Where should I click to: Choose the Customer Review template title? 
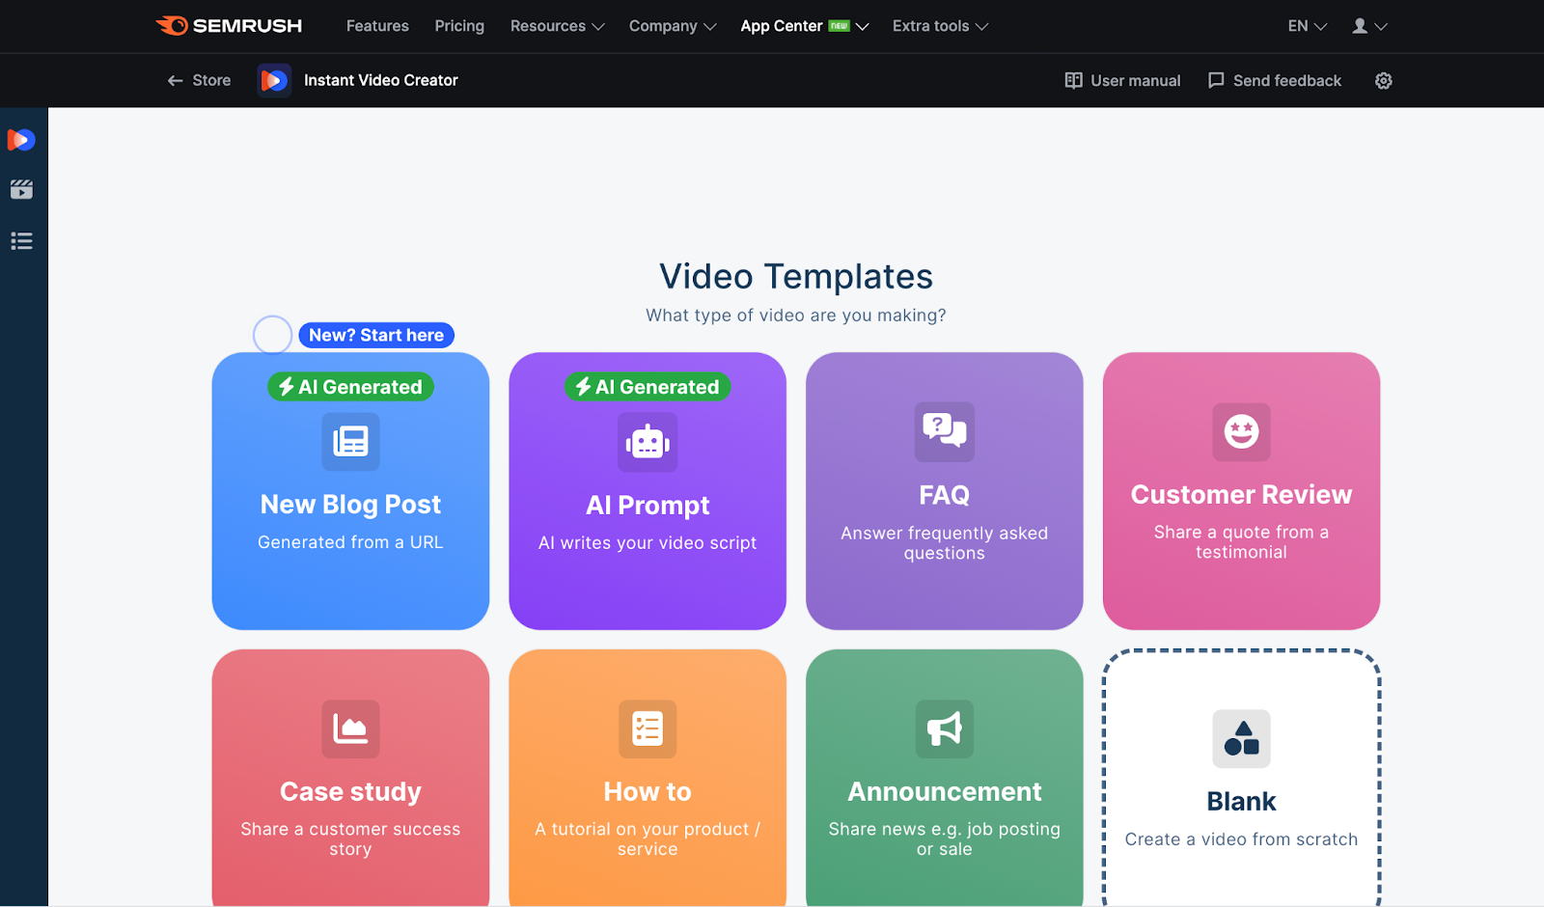[1241, 495]
